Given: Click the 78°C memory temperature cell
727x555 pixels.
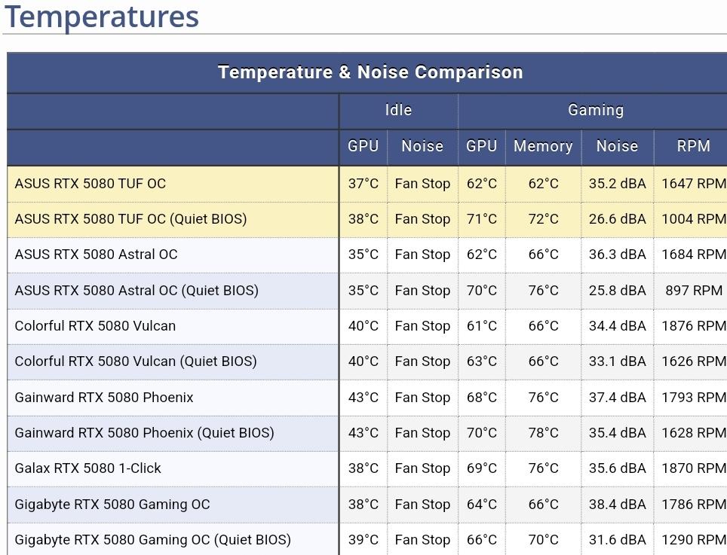Looking at the screenshot, I should pyautogui.click(x=543, y=433).
